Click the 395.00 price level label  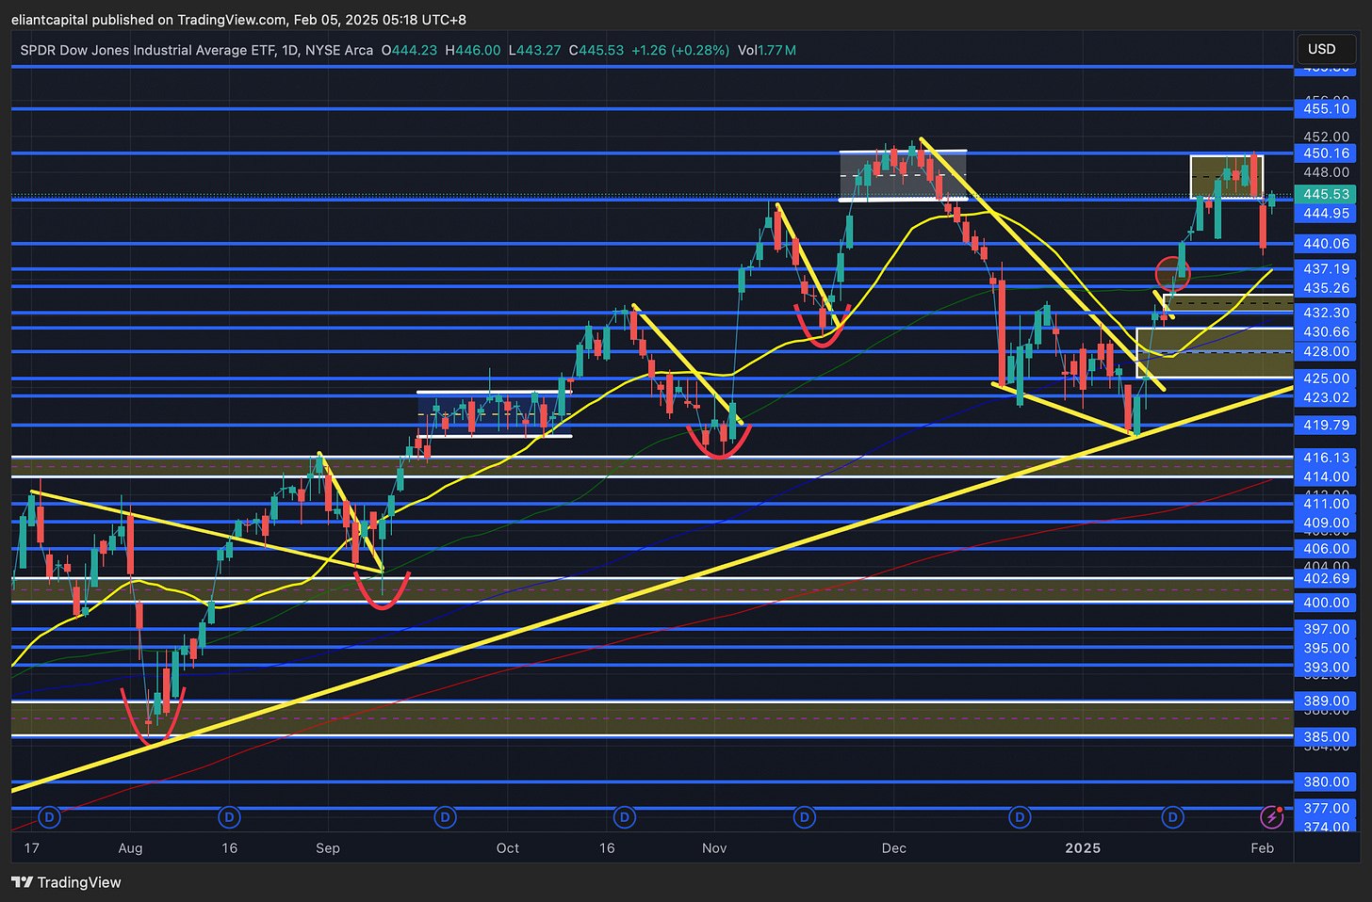(1326, 648)
